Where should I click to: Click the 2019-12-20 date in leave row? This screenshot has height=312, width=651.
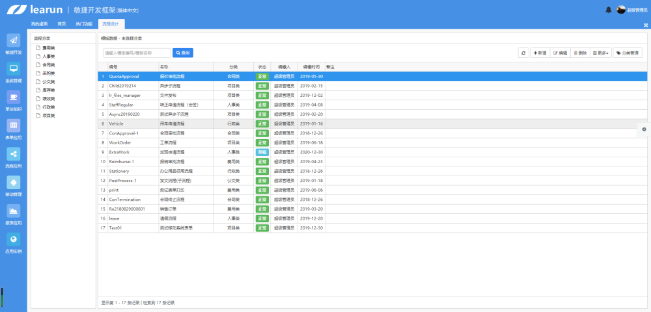coord(311,218)
